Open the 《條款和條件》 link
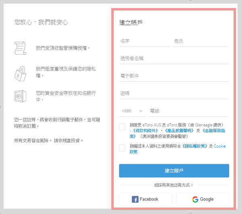This screenshot has width=242, height=214. click(145, 131)
